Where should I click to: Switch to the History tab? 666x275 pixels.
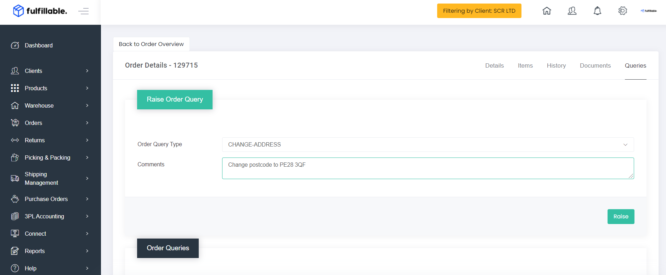tap(556, 65)
